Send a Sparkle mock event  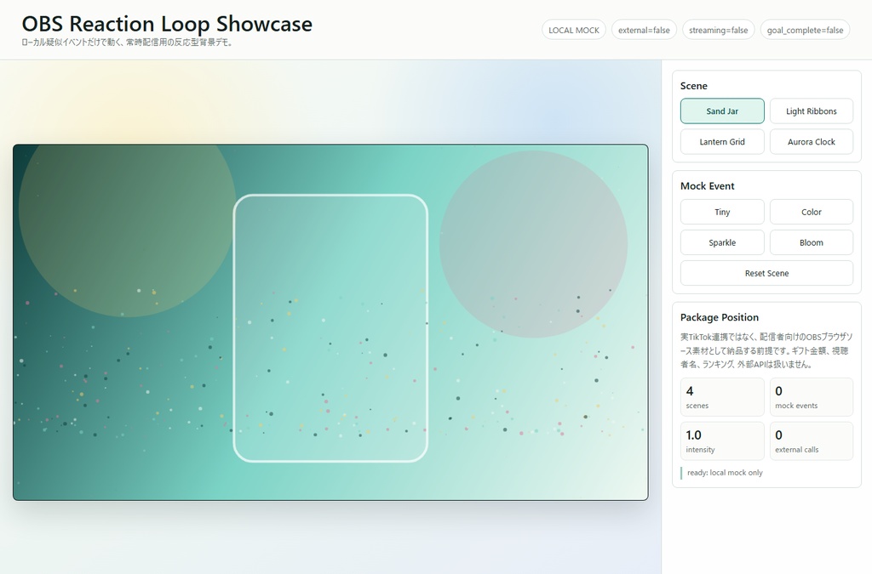pyautogui.click(x=722, y=242)
